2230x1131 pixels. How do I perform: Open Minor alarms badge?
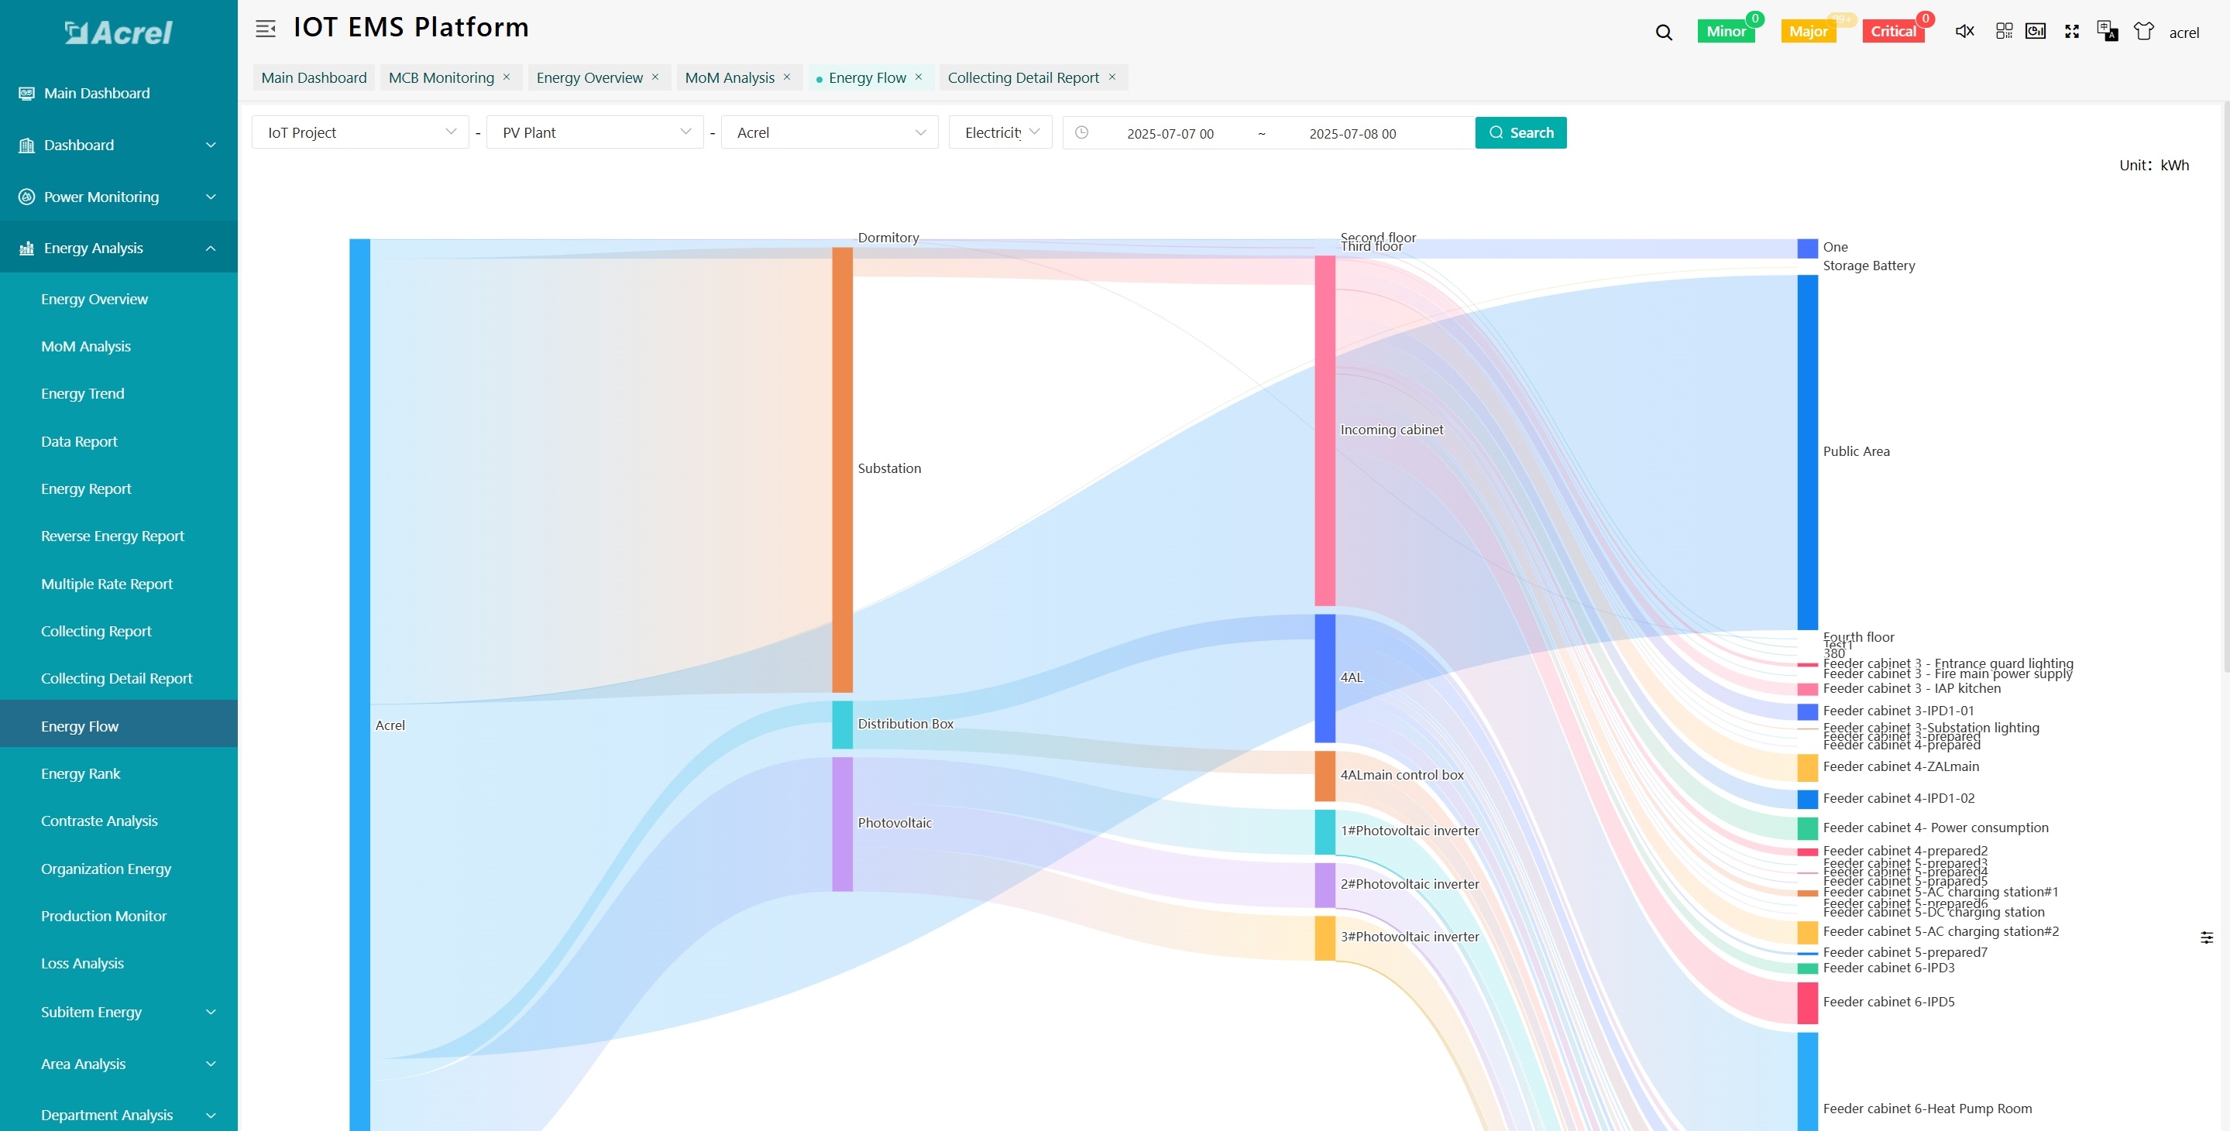click(1725, 31)
